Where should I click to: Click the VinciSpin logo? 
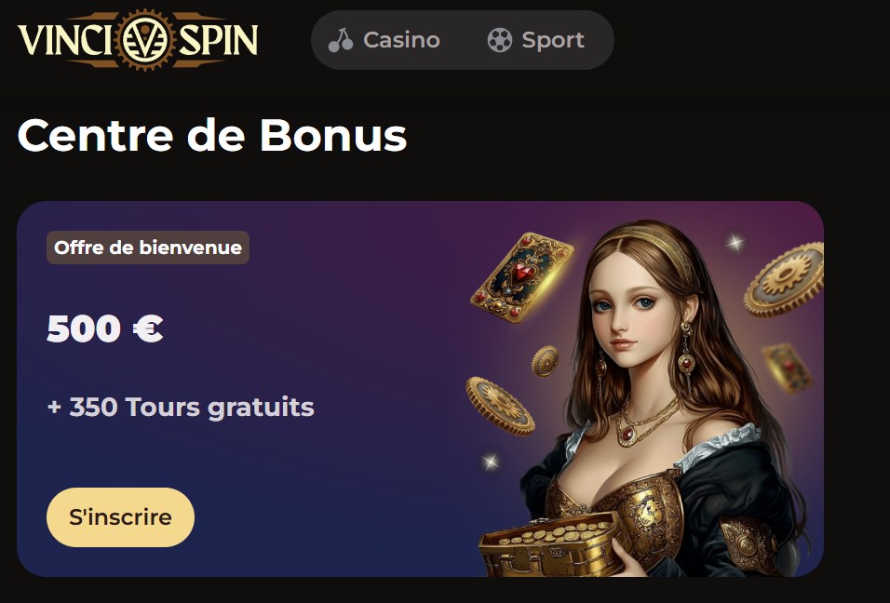pyautogui.click(x=138, y=40)
